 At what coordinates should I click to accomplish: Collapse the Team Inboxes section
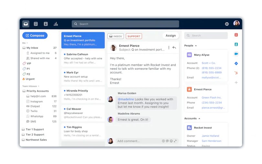pyautogui.click(x=38, y=86)
